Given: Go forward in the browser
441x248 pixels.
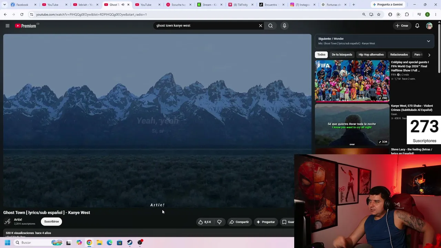Looking at the screenshot, I should click(13, 14).
